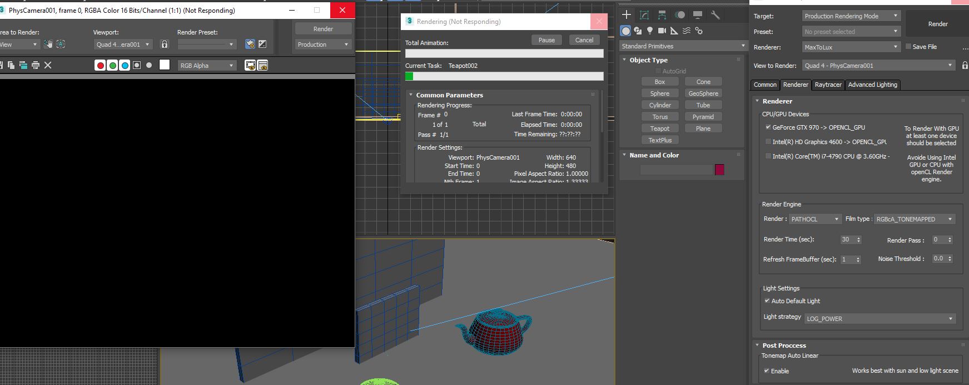Viewport: 969px width, 385px height.
Task: Select the Space Warps category icon
Action: [687, 31]
